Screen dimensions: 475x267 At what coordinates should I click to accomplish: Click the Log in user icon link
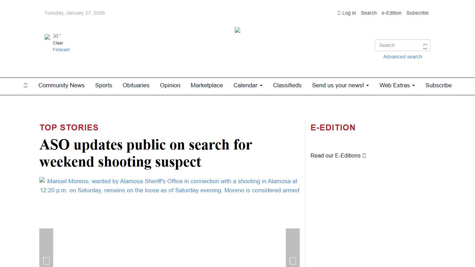tap(347, 13)
